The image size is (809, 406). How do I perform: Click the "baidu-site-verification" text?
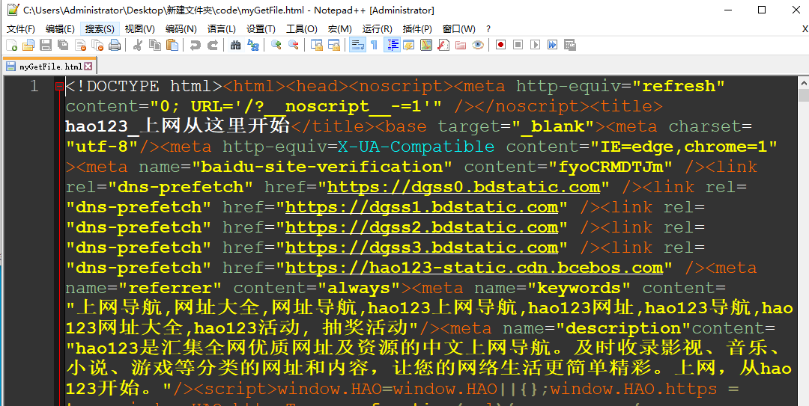322,167
